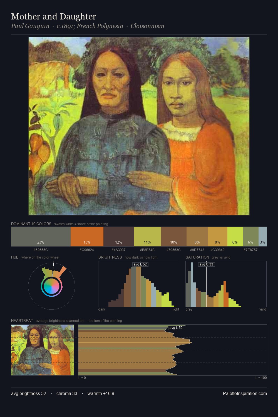Screen dimensions: 278x417
Task: Click the title 'Mother and Daughter'
Action: 54,16
